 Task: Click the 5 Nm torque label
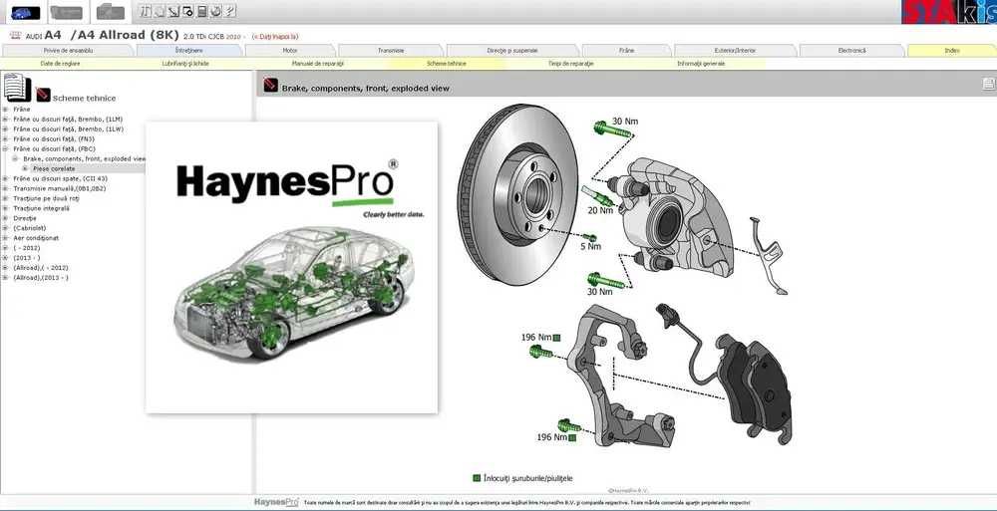(590, 246)
